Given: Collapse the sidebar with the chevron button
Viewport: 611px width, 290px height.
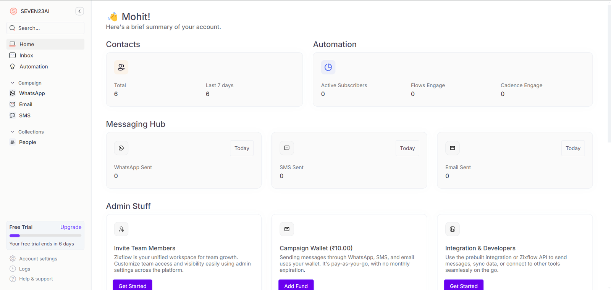Looking at the screenshot, I should click(x=79, y=11).
